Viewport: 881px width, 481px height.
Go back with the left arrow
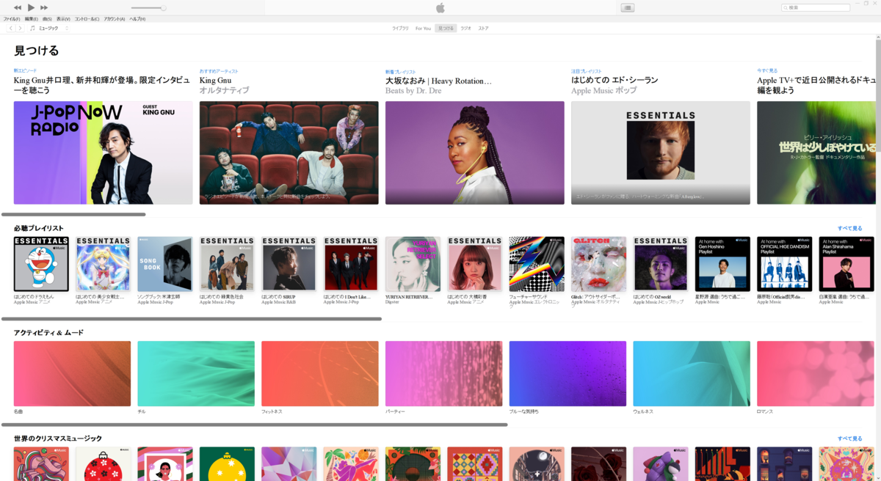11,28
